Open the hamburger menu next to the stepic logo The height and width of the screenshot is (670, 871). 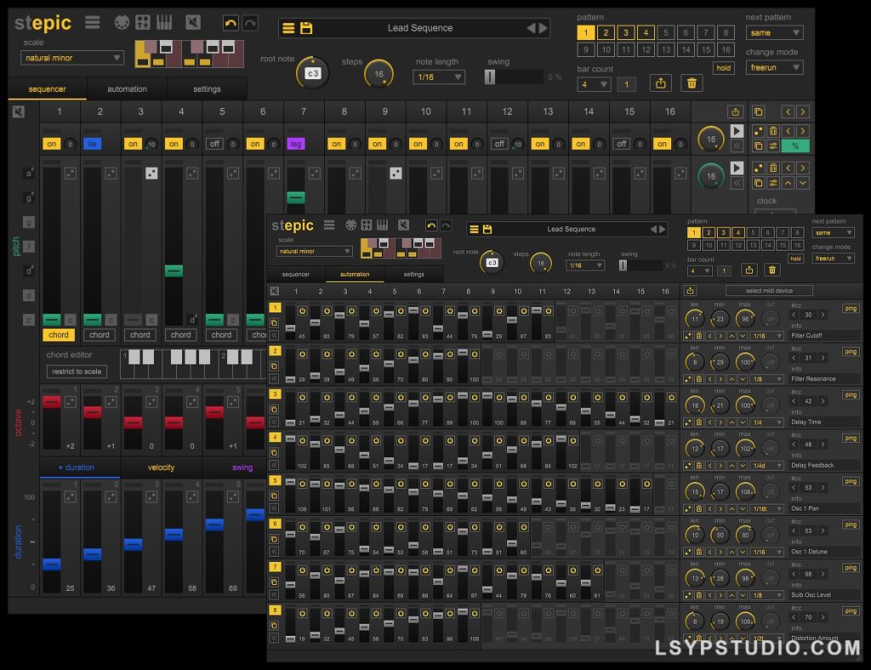(x=93, y=22)
